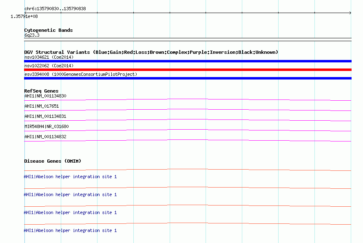Select the Disease Genes (OMIM) track title
This screenshot has width=363, height=243.
point(53,161)
